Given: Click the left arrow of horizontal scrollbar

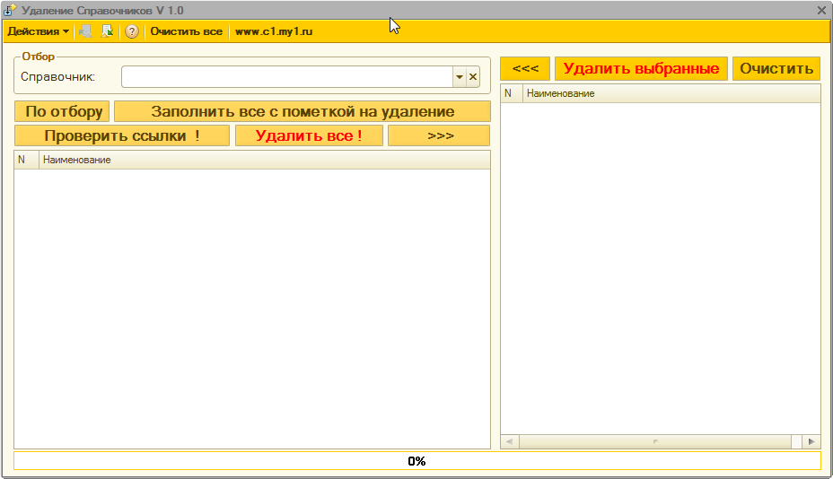Looking at the screenshot, I should (510, 441).
